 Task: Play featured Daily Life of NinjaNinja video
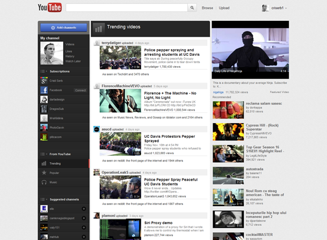pos(250,50)
